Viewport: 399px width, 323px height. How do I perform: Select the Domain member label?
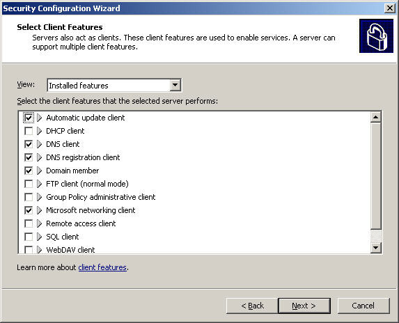[72, 171]
